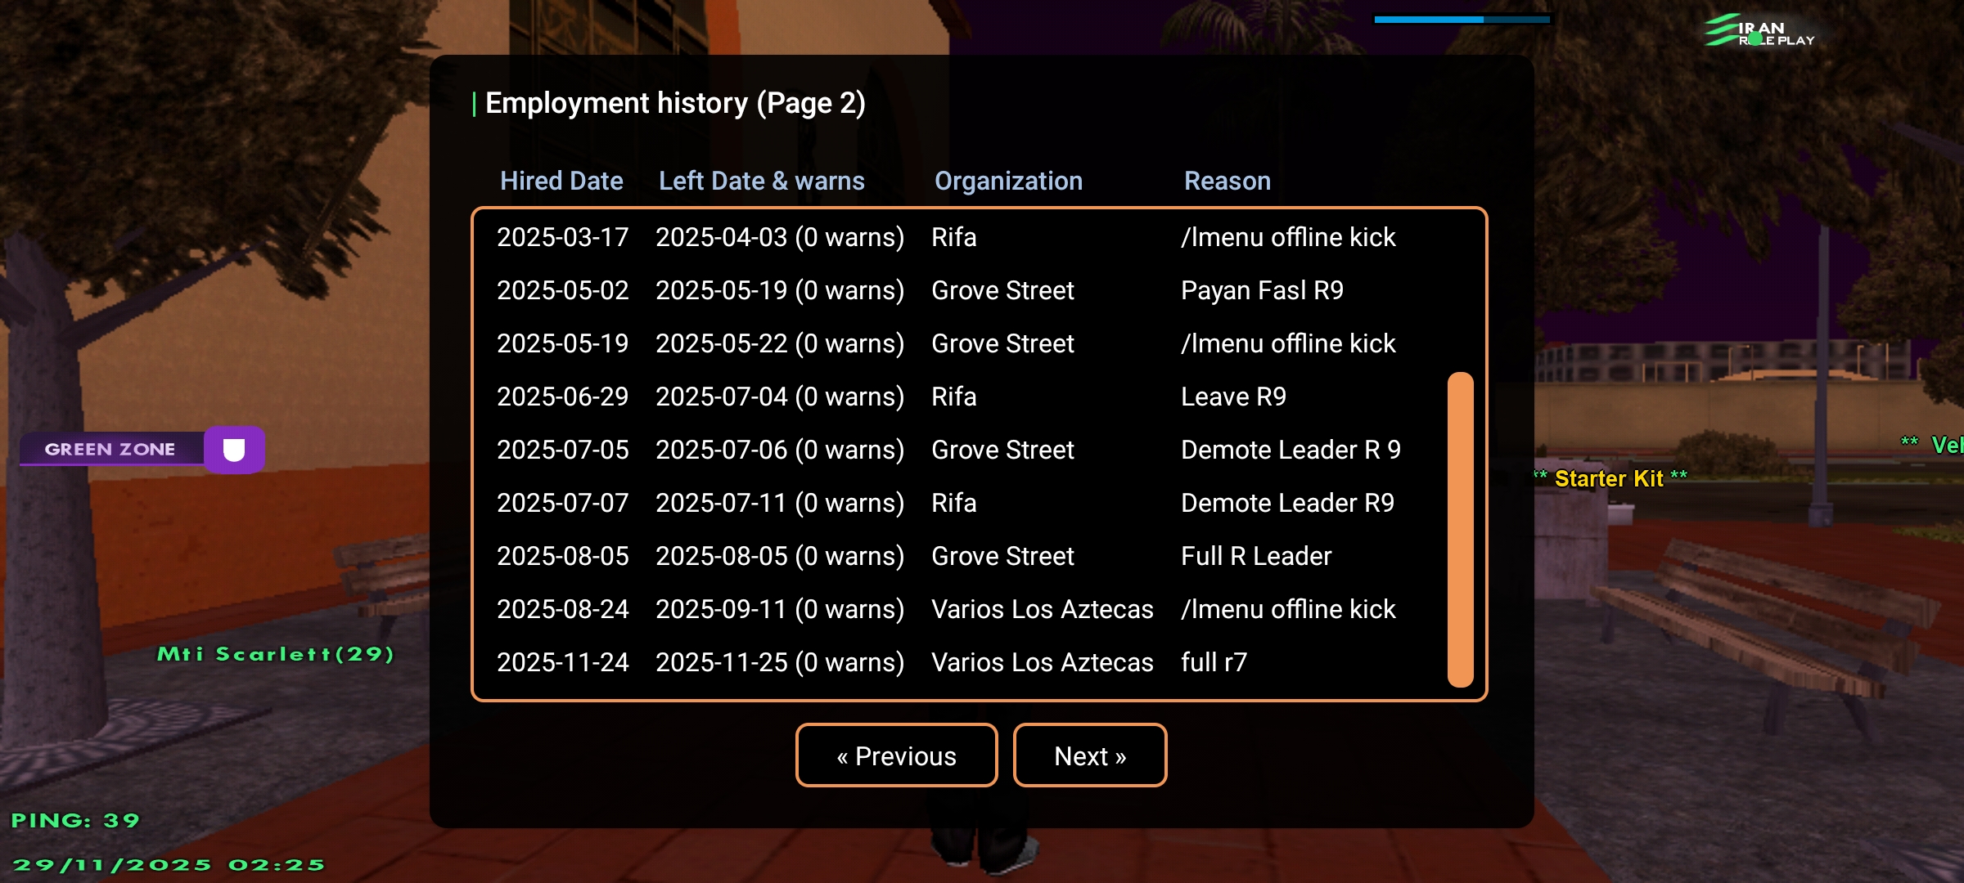Click the blue progress bar at the top
Viewport: 1964px width, 883px height.
(x=1462, y=19)
